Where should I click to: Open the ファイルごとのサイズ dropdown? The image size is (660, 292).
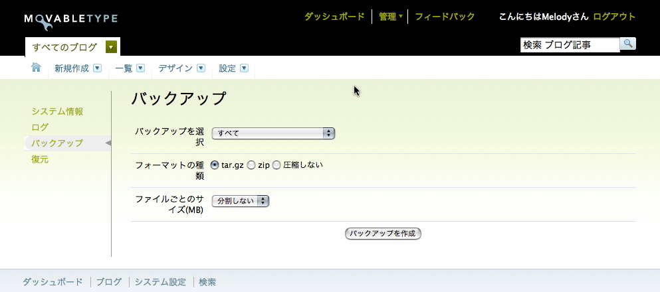241,201
